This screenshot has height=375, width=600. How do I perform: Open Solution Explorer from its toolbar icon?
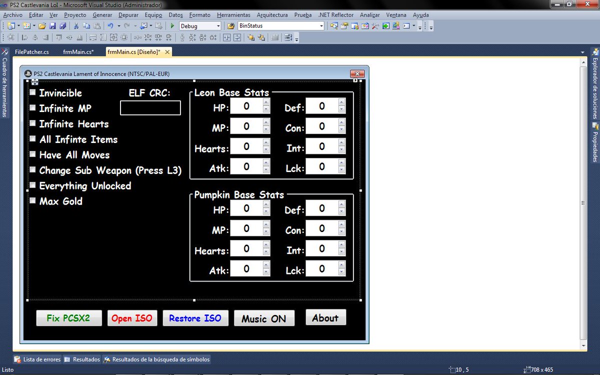click(x=333, y=25)
